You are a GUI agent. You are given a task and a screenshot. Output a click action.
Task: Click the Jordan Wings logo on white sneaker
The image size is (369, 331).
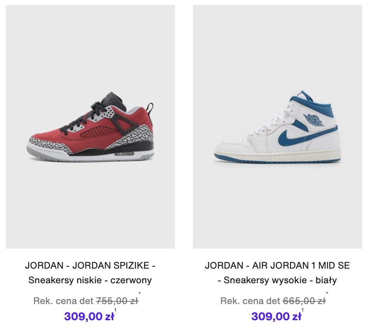click(x=314, y=120)
